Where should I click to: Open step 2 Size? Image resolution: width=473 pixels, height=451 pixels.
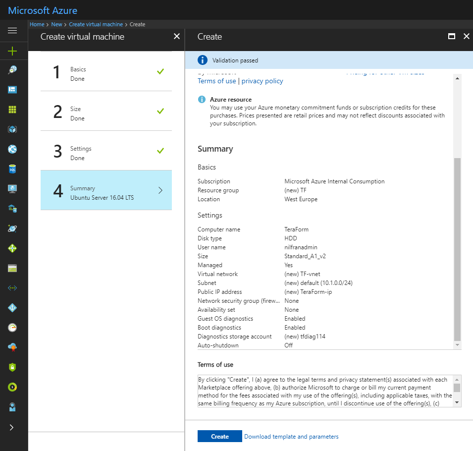click(x=106, y=111)
